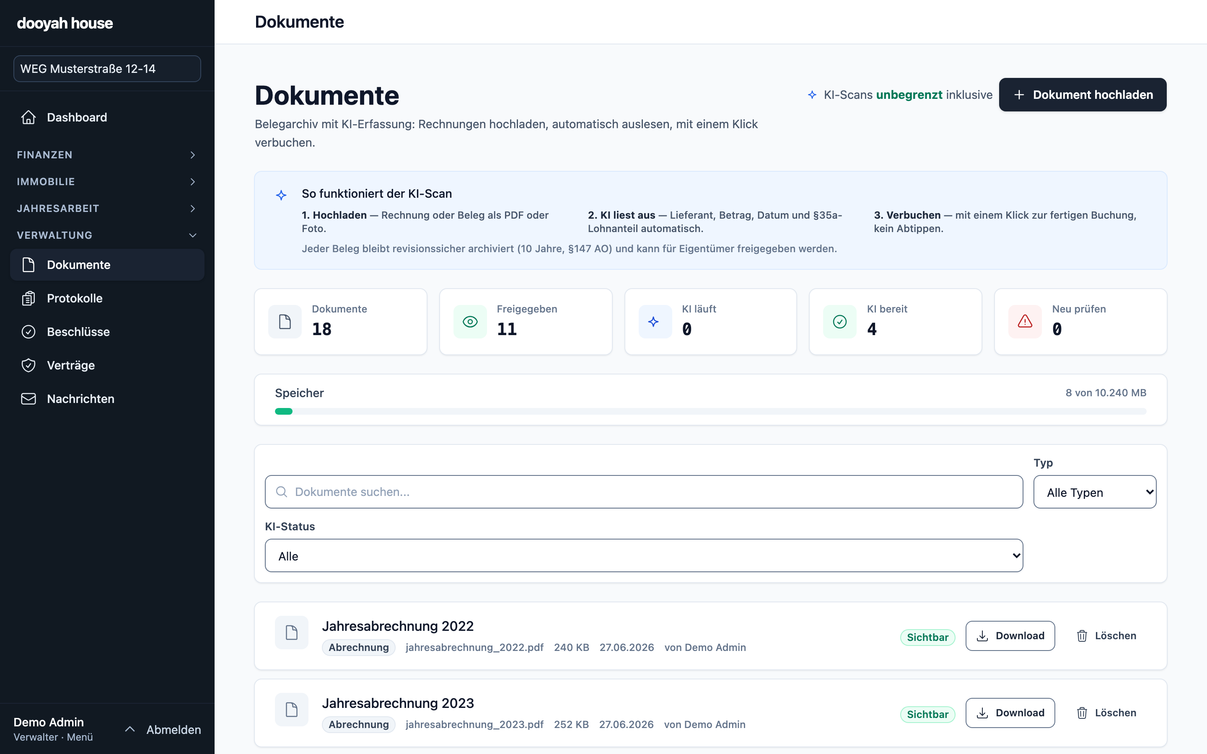Select Dokumente in the sidebar menu
The image size is (1207, 754).
tap(107, 265)
